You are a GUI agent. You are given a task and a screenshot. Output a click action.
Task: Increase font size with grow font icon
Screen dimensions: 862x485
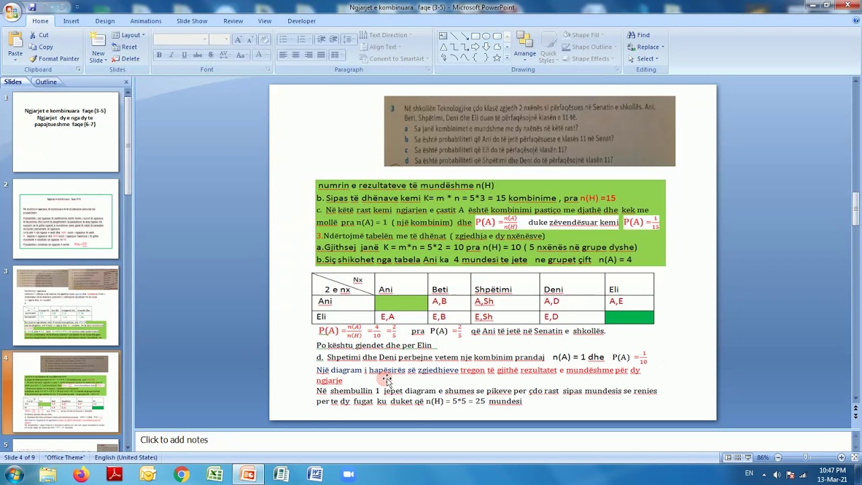pyautogui.click(x=238, y=40)
